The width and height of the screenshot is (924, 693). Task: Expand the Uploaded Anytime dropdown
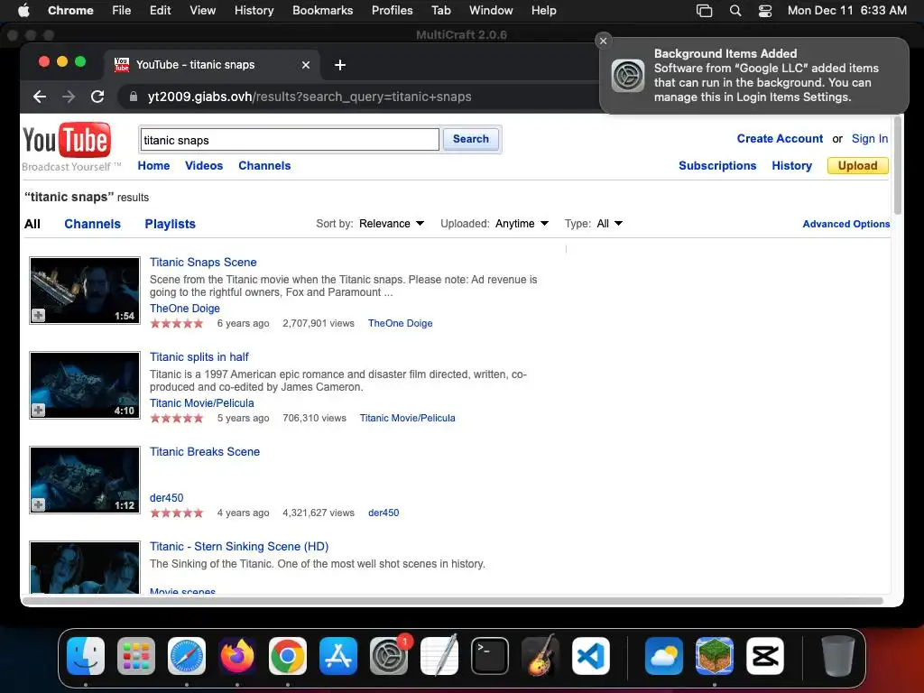(x=522, y=224)
